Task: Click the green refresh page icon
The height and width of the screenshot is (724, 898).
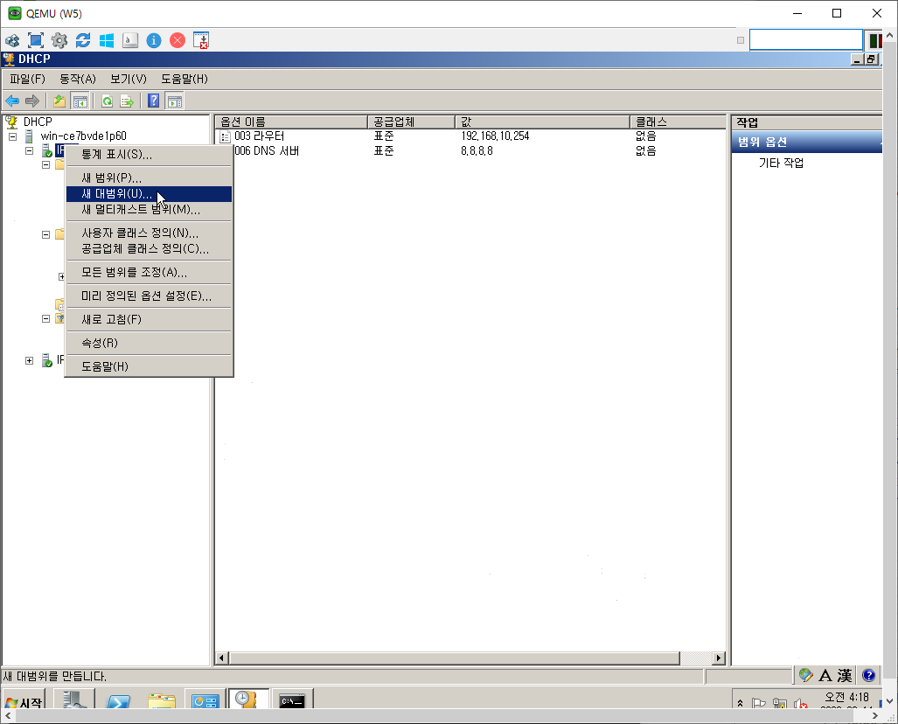Action: (x=107, y=101)
